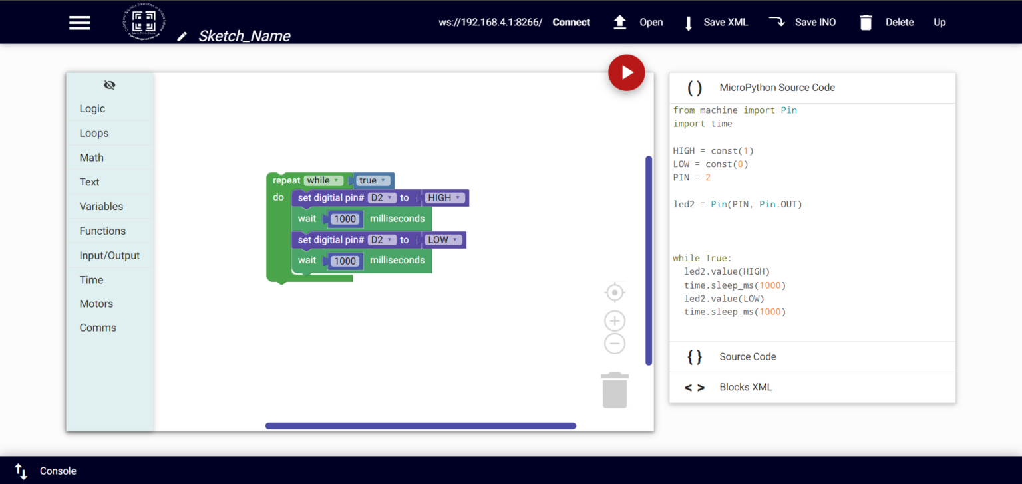
Task: Click the Delete trash icon in toolbar
Action: click(x=866, y=22)
